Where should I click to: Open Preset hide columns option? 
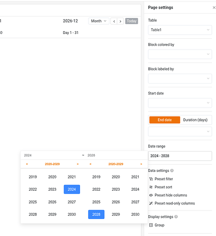click(x=168, y=195)
